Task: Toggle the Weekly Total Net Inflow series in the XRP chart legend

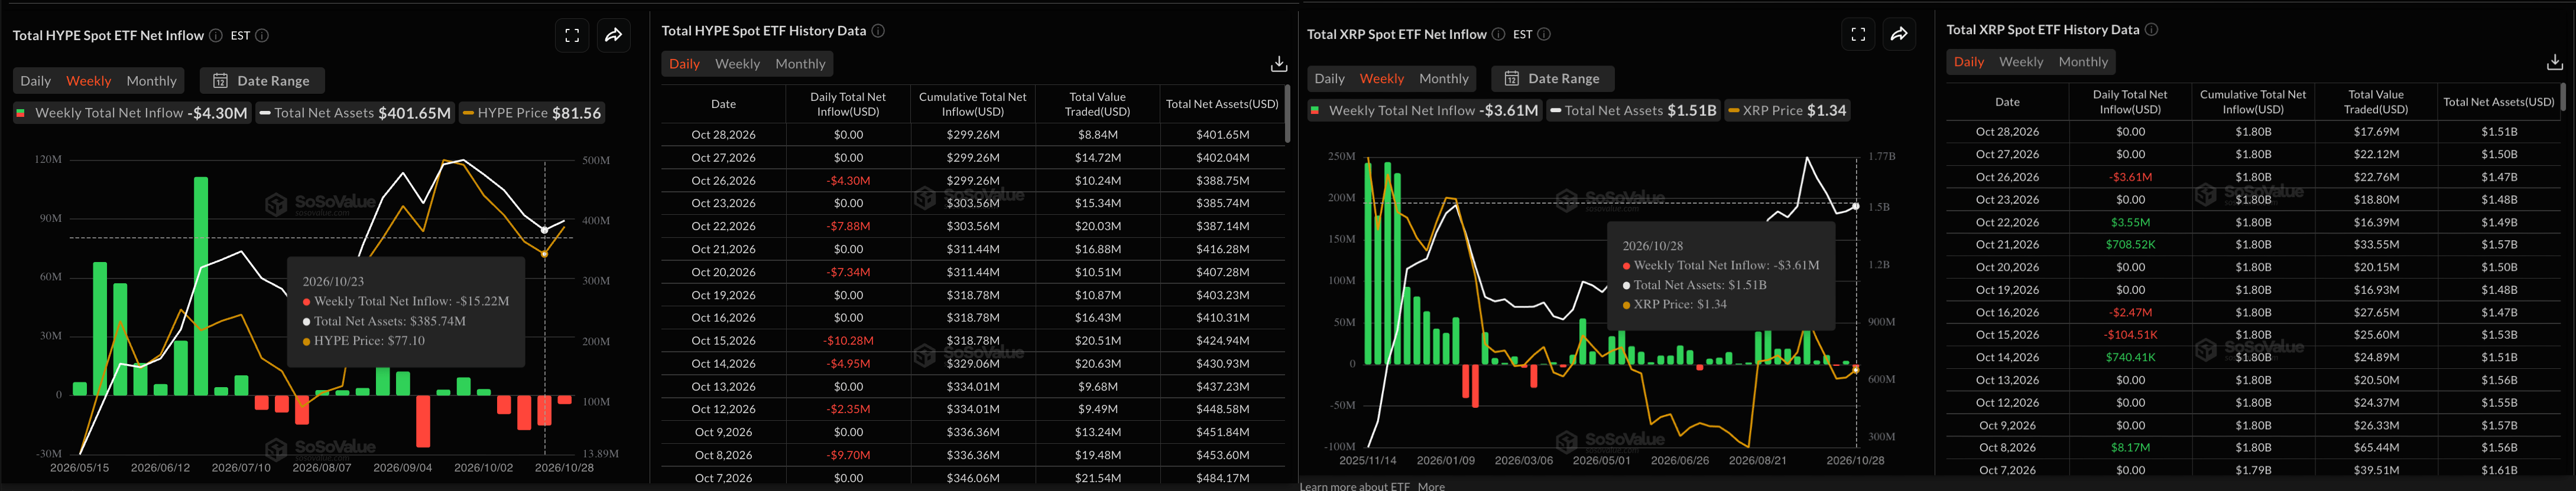Action: 1424,111
